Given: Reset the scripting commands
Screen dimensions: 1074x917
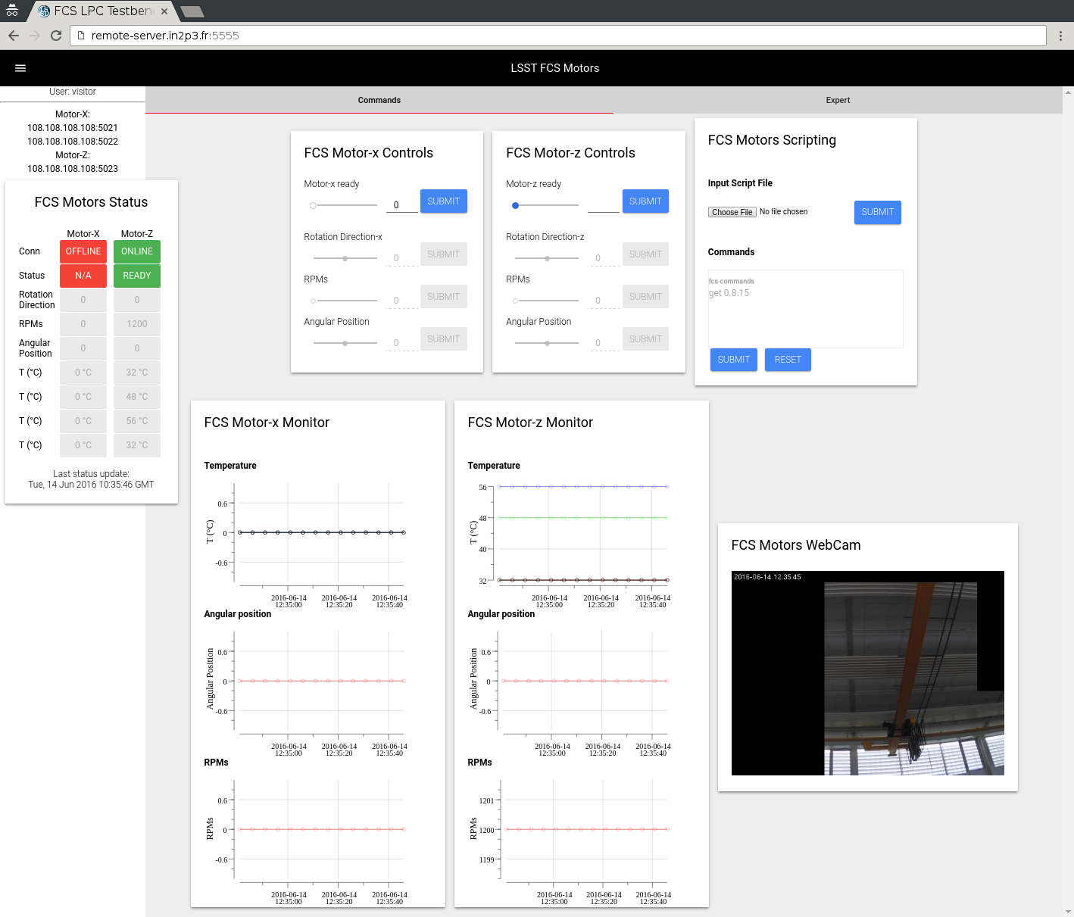Looking at the screenshot, I should coord(788,360).
